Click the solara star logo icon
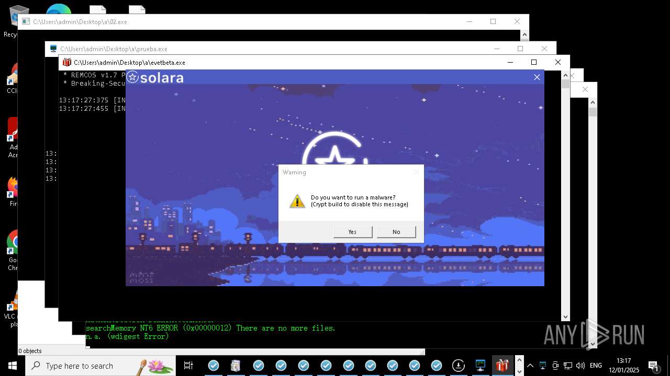Screen dimensions: 670x376 pos(132,77)
